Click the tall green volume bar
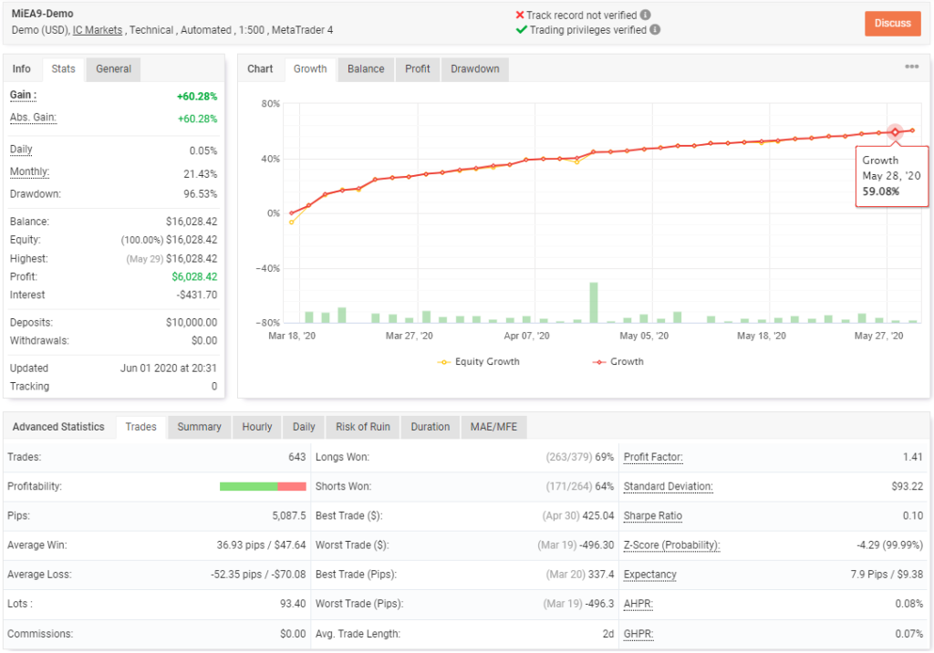The height and width of the screenshot is (653, 934). 593,303
